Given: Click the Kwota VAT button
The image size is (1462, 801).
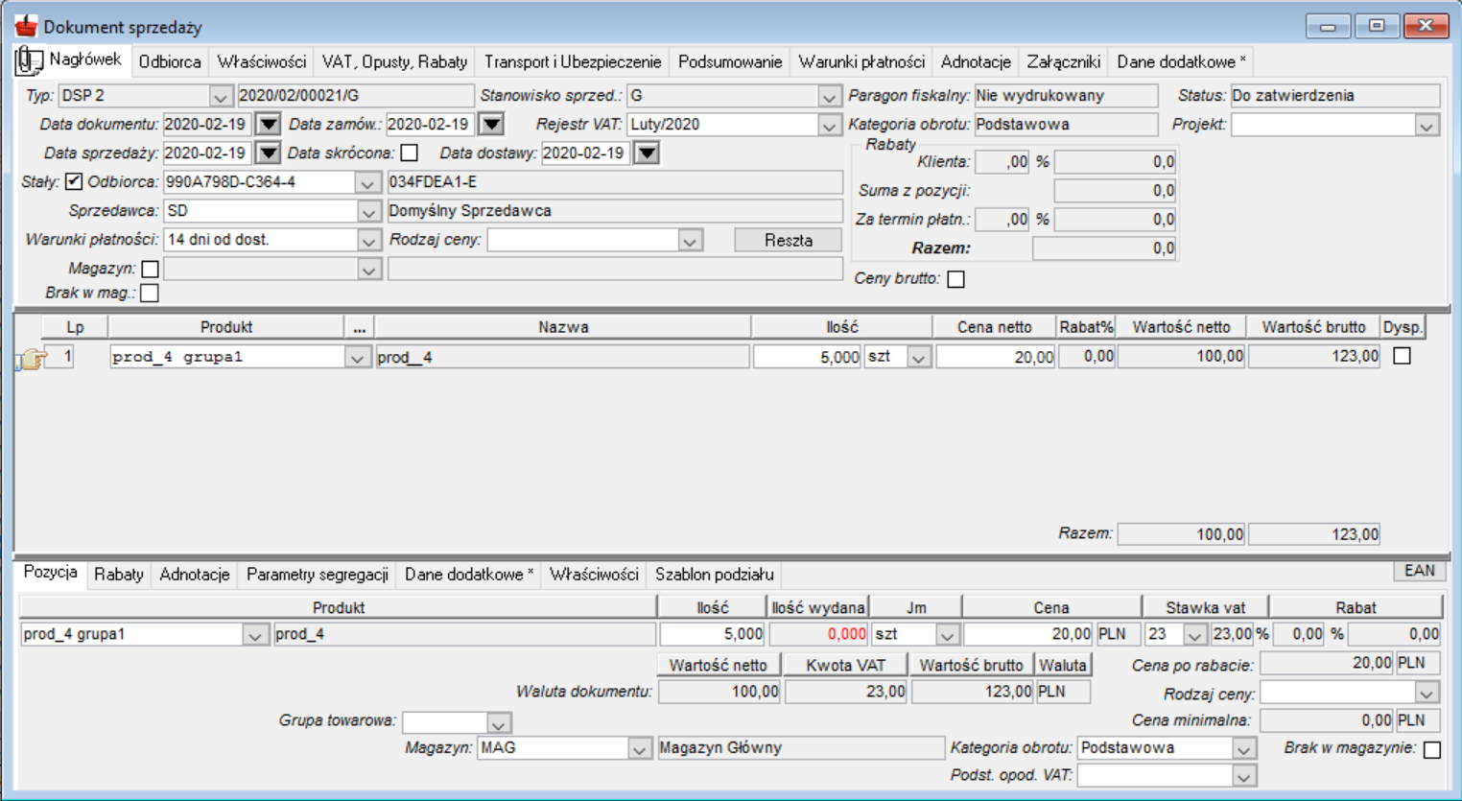Looking at the screenshot, I should [x=845, y=665].
